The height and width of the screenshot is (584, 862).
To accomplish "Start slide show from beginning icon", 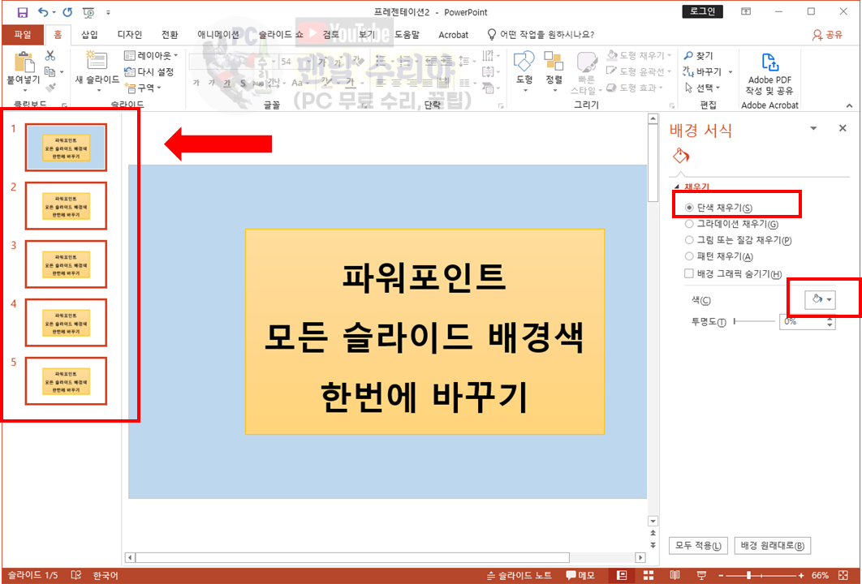I will (x=88, y=12).
